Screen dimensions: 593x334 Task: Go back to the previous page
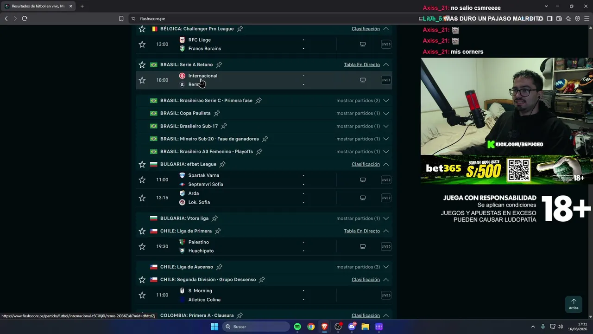tap(6, 19)
